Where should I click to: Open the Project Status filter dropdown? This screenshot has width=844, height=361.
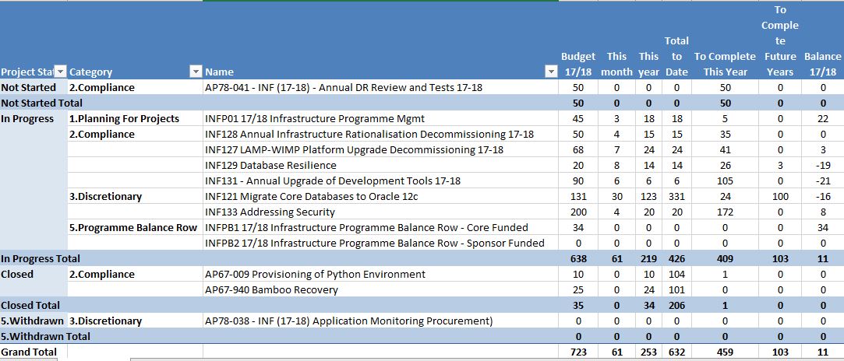61,72
